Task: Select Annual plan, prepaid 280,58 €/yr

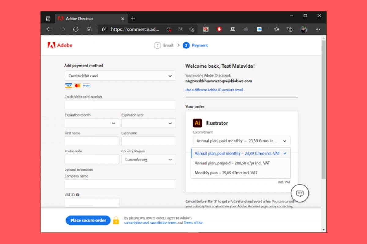Action: click(x=241, y=163)
